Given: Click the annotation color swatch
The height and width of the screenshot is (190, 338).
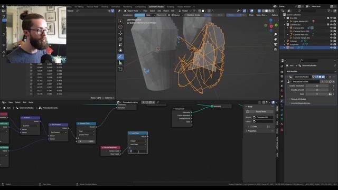Looking at the screenshot, I should tap(139, 15).
